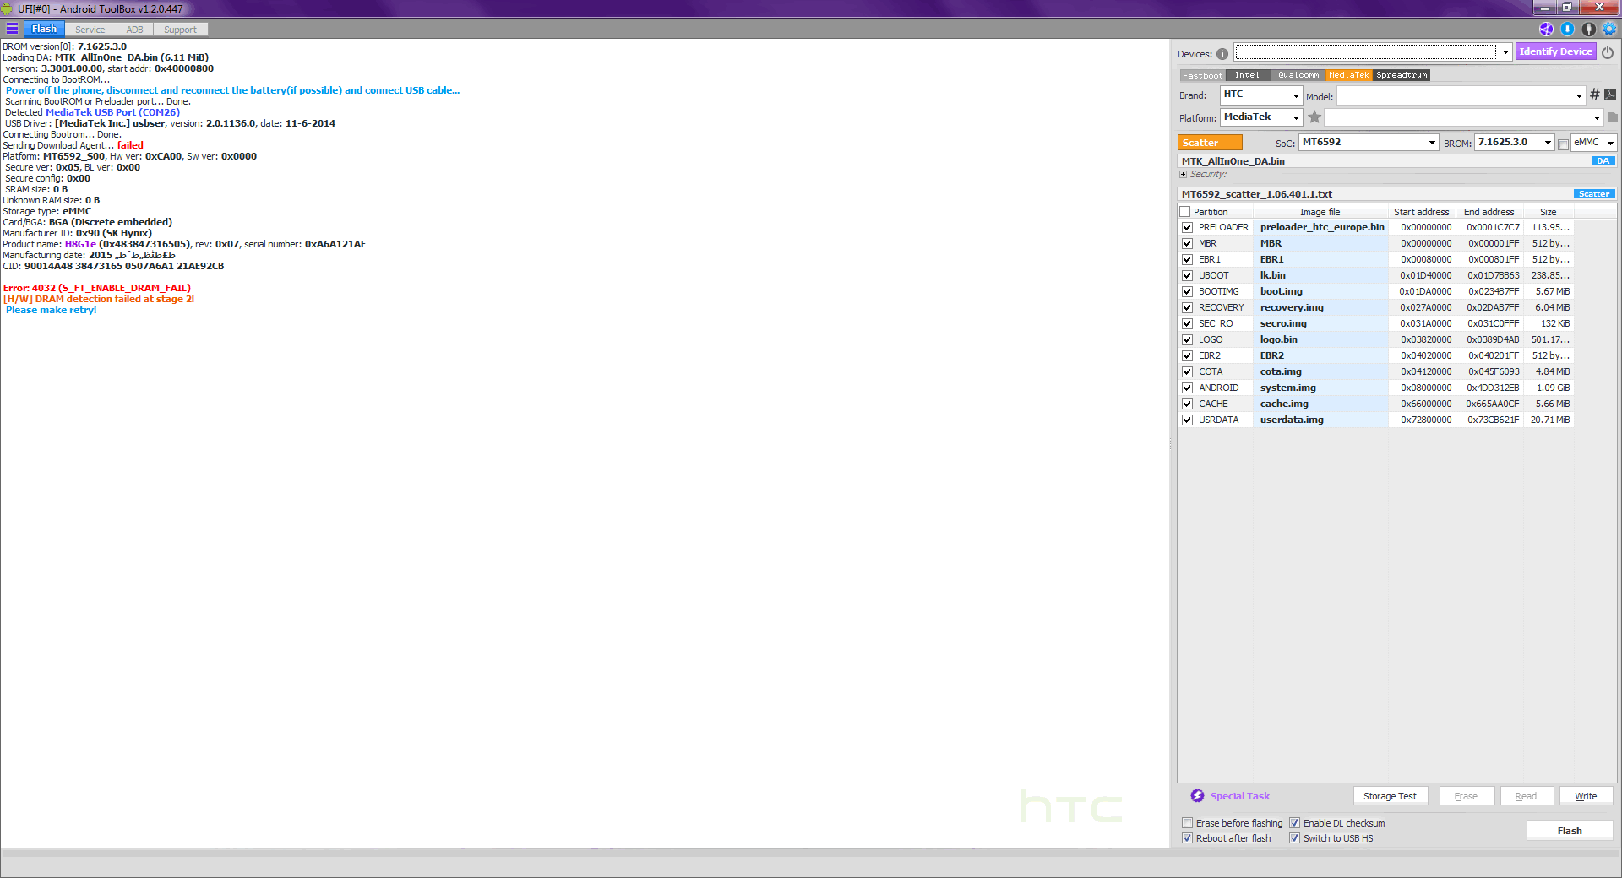
Task: Enable Erase before flashing checkbox
Action: 1188,823
